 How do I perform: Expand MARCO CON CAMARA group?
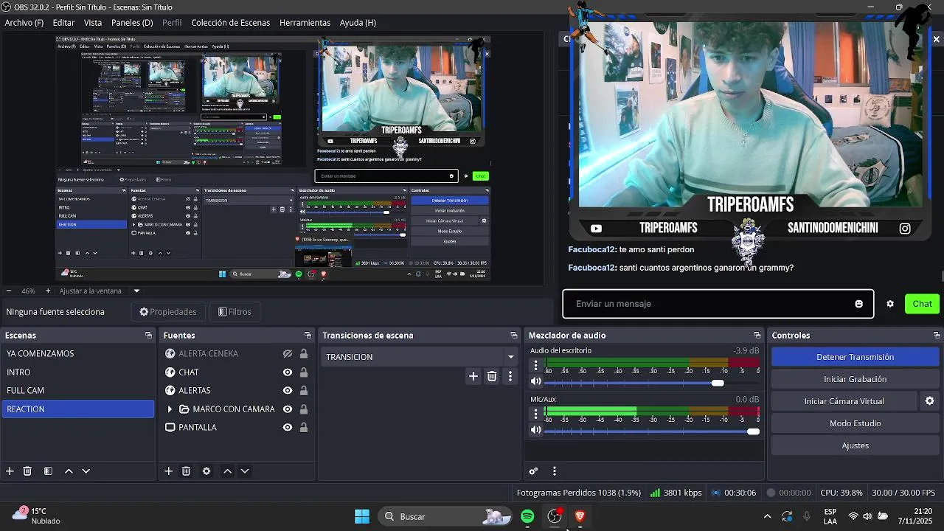tap(170, 409)
